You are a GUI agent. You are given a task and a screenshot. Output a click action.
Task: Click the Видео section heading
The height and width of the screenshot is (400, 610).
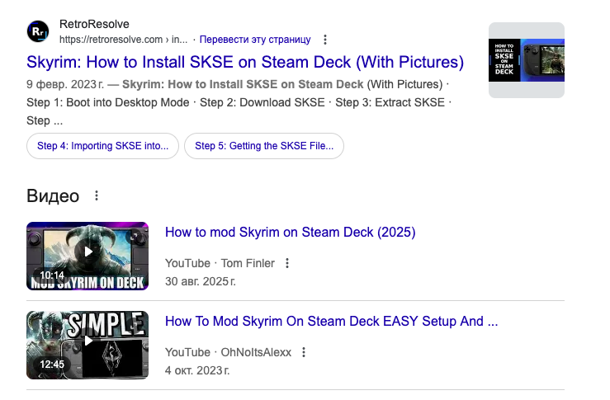(x=53, y=196)
